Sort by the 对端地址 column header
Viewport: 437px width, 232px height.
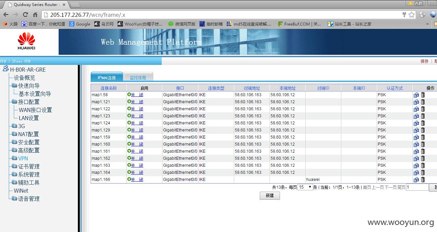click(x=252, y=88)
